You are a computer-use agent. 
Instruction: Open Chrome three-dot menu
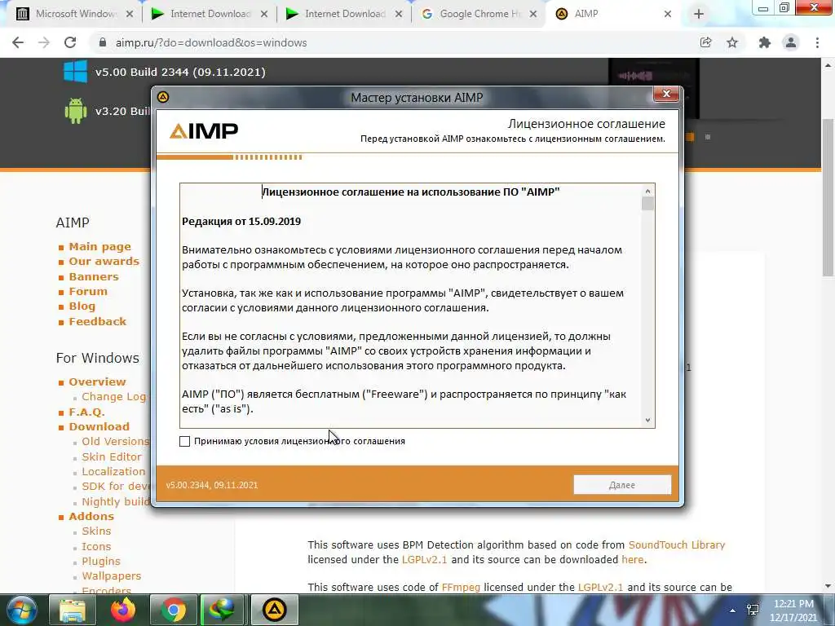tap(817, 42)
